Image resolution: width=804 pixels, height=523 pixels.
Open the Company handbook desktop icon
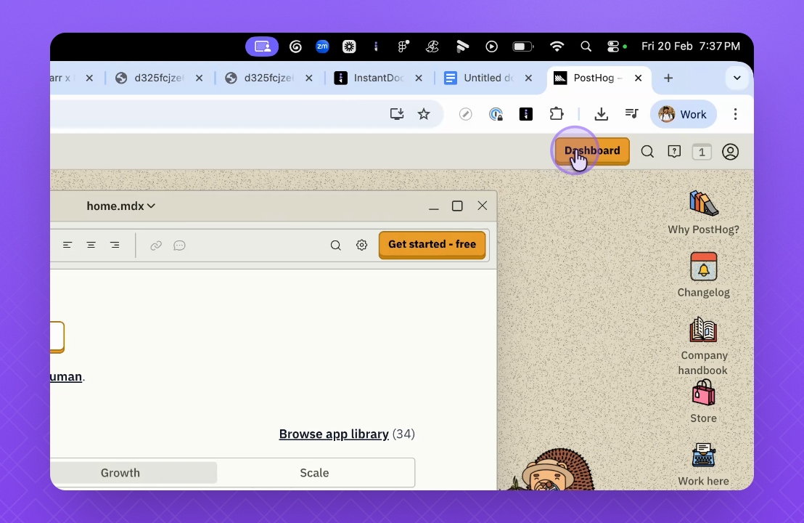click(704, 346)
